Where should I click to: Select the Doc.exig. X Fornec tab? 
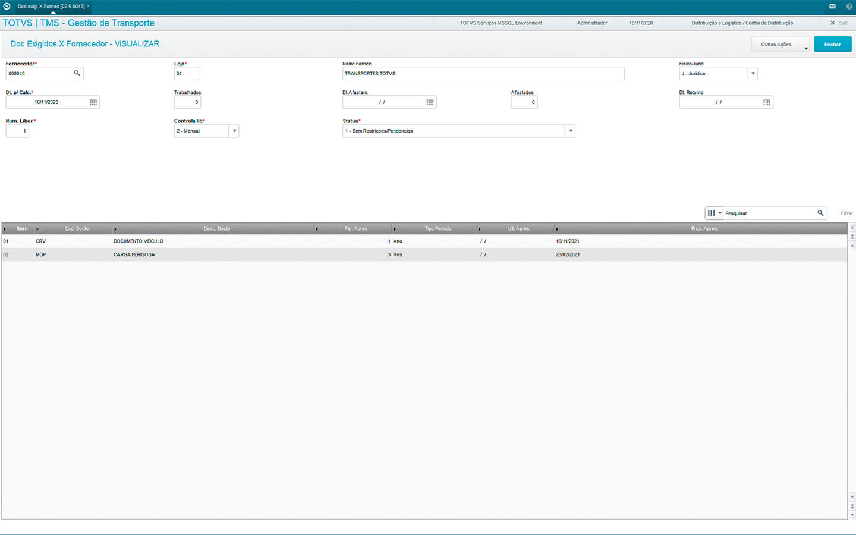(51, 7)
